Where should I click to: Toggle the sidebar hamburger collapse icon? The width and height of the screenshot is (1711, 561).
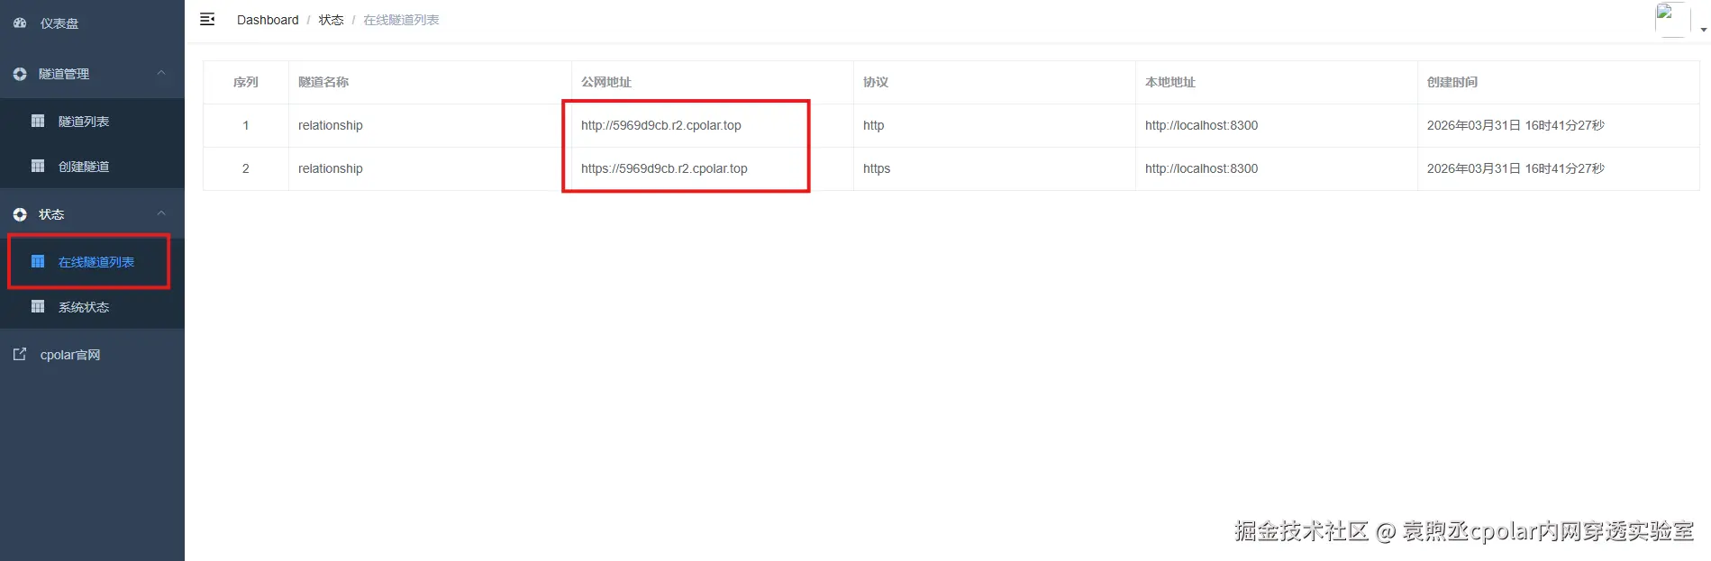207,19
